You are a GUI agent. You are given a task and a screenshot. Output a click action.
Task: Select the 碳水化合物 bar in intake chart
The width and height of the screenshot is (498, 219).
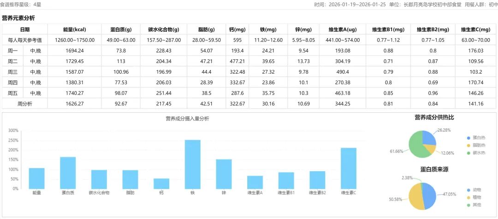pos(99,179)
